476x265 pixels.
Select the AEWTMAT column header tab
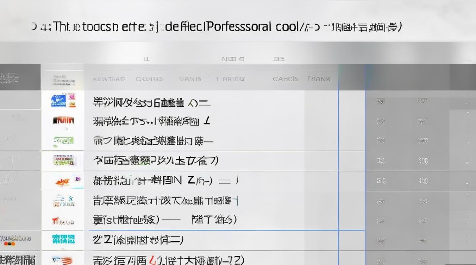coord(108,79)
